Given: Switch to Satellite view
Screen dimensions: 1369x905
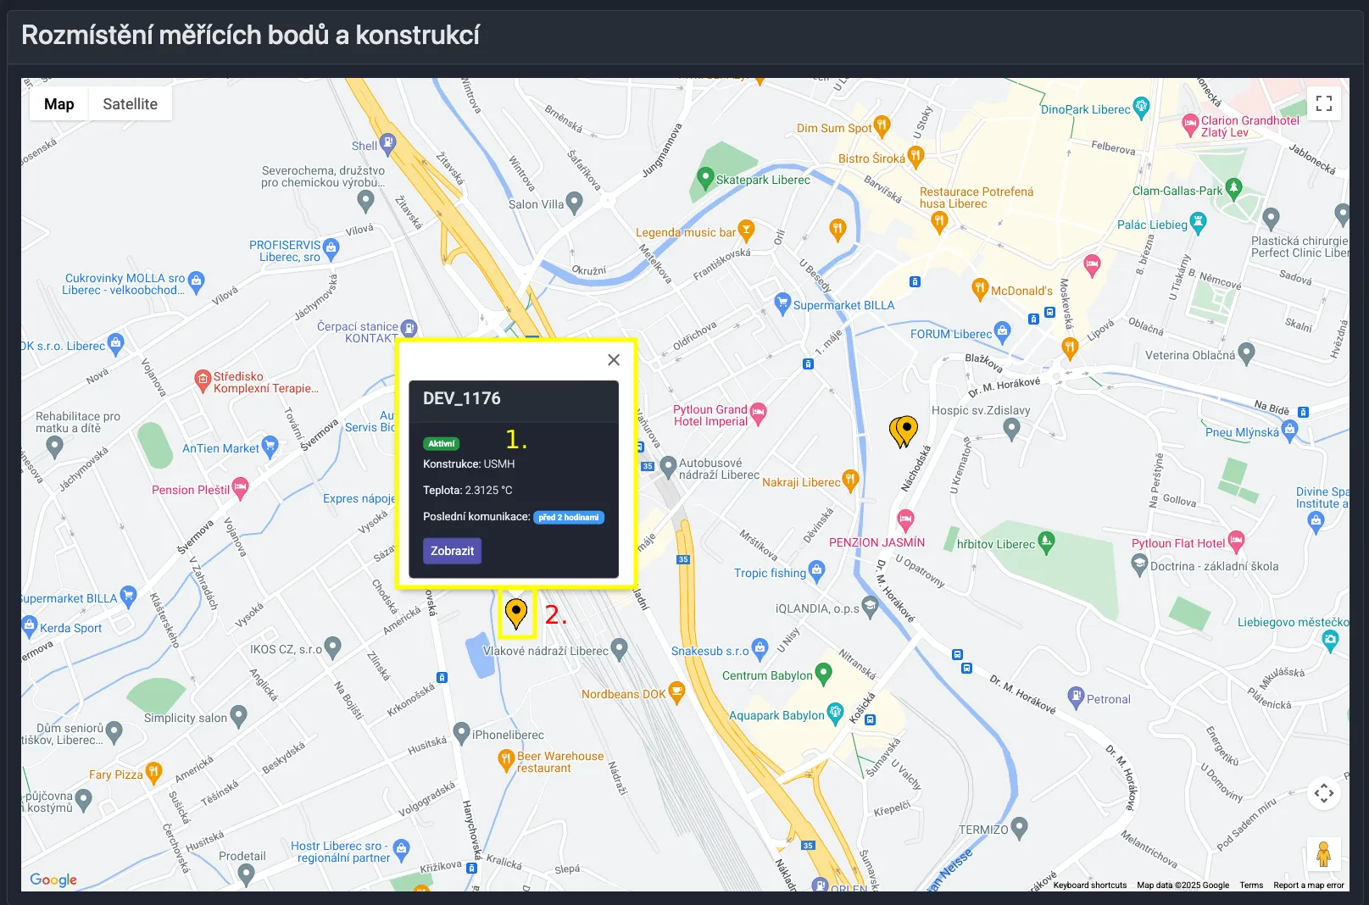Looking at the screenshot, I should (x=130, y=103).
